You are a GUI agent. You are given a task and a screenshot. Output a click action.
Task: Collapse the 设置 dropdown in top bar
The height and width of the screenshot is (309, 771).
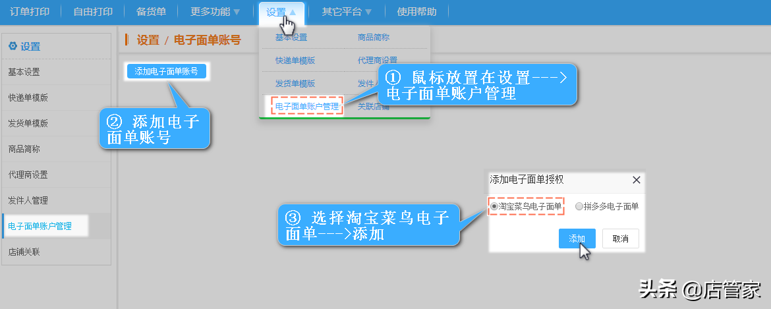coord(281,13)
